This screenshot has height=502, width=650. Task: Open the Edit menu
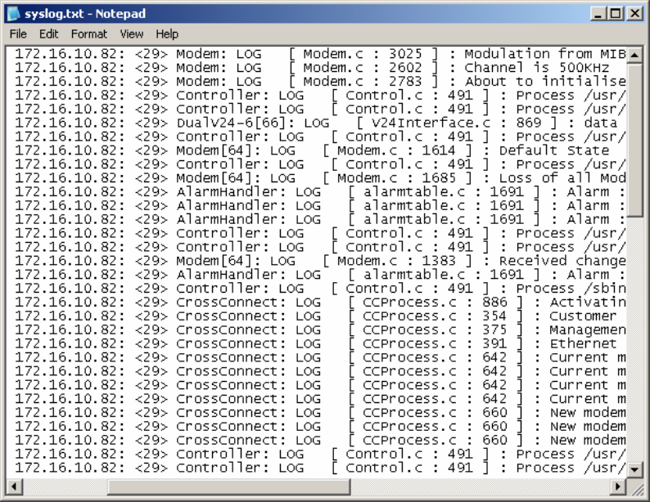(48, 34)
